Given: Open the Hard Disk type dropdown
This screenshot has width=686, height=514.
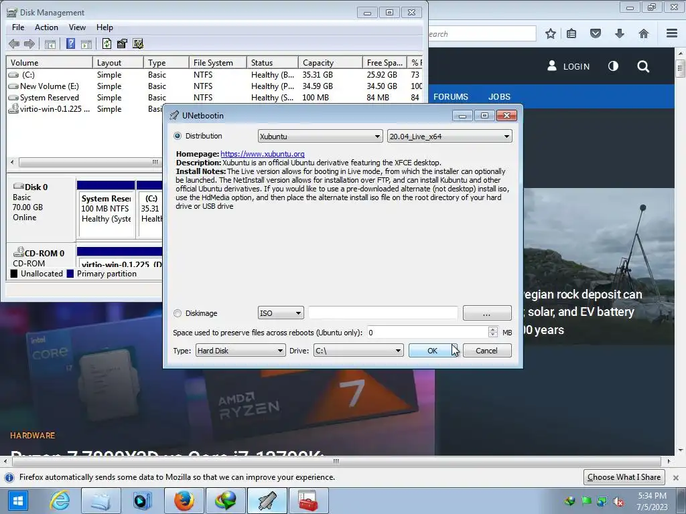Looking at the screenshot, I should 241,351.
